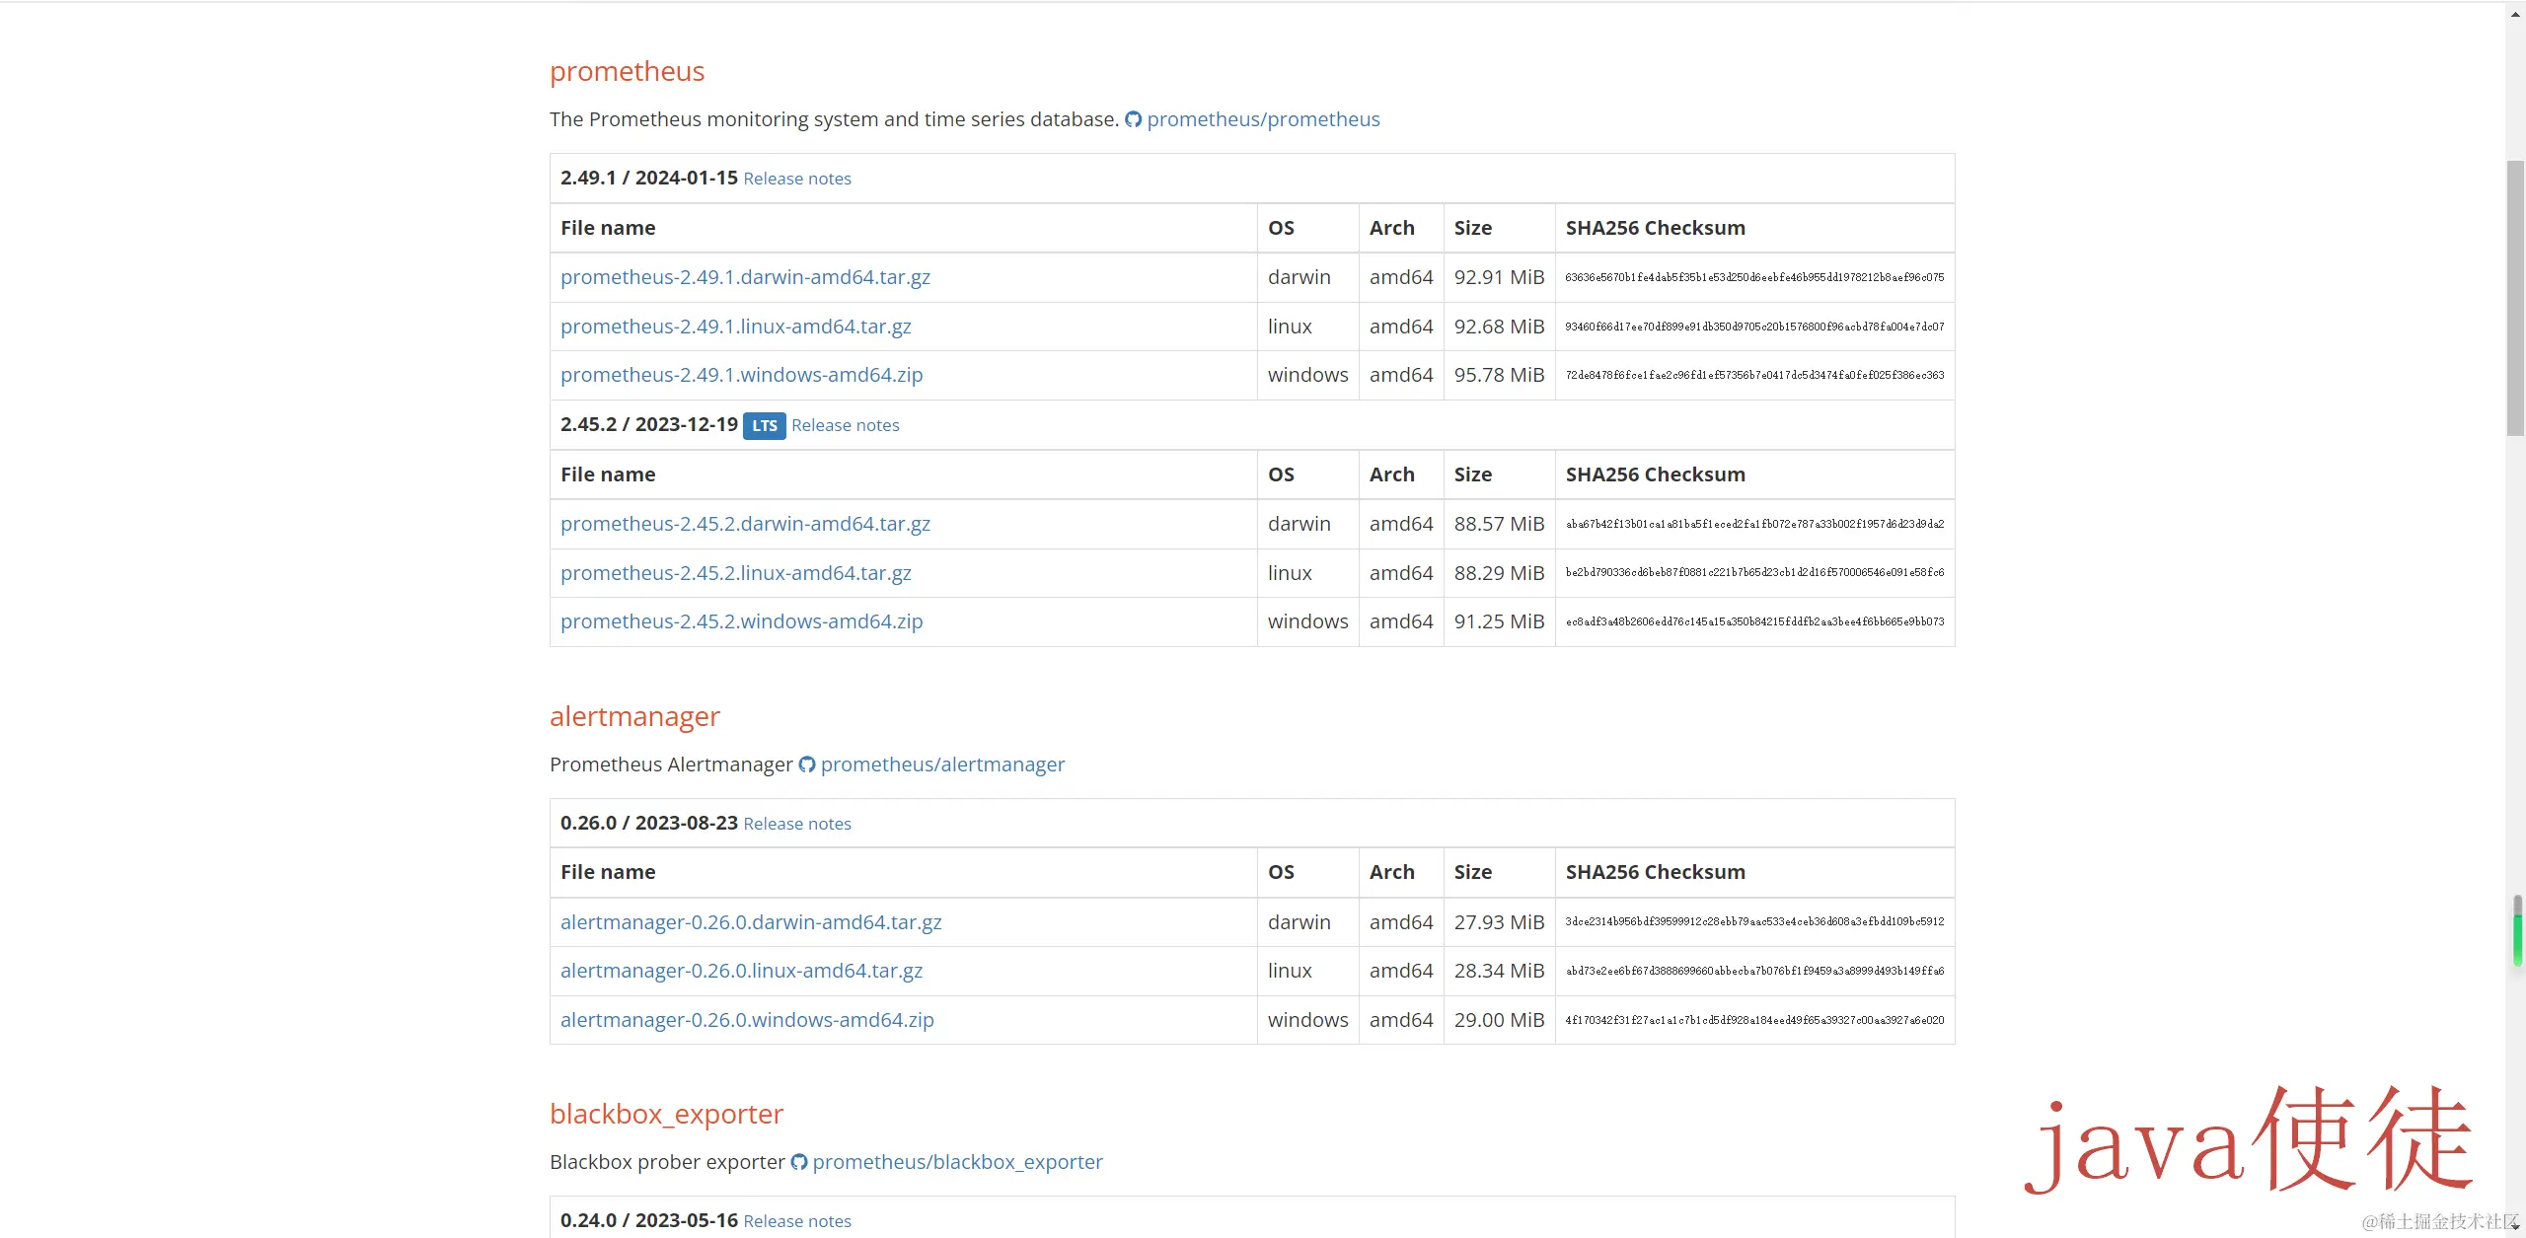This screenshot has height=1238, width=2526.
Task: Select checksum of prometheus-2.45.2 windows file
Action: 1754,621
